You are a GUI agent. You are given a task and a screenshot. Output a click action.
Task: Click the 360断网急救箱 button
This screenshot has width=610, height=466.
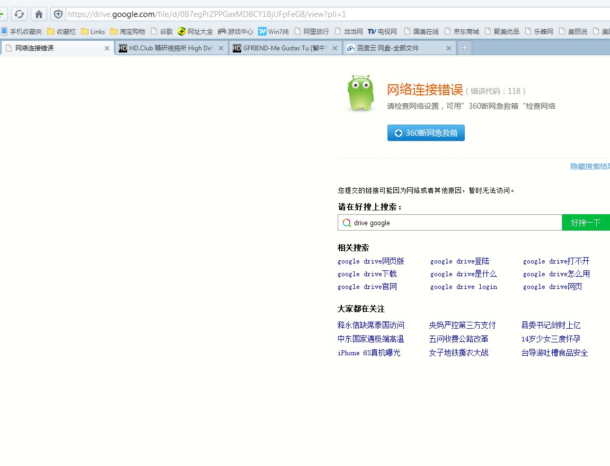click(x=426, y=133)
